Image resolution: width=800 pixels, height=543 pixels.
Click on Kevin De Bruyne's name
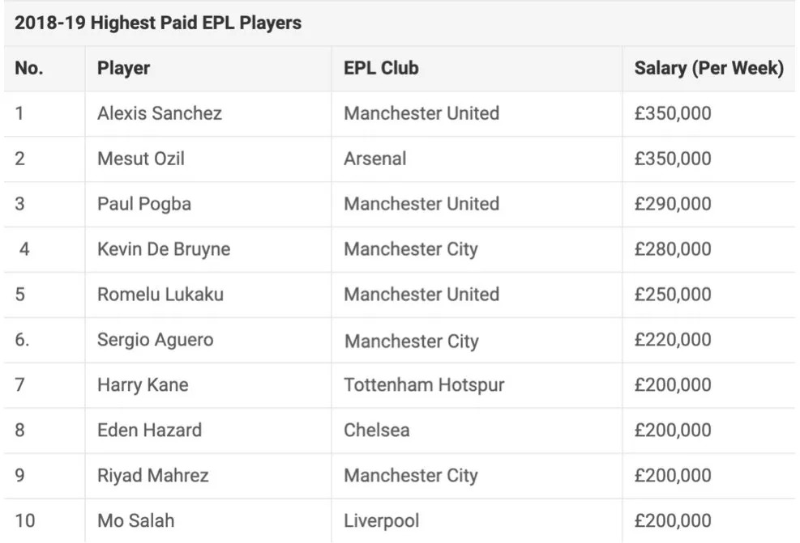(163, 249)
